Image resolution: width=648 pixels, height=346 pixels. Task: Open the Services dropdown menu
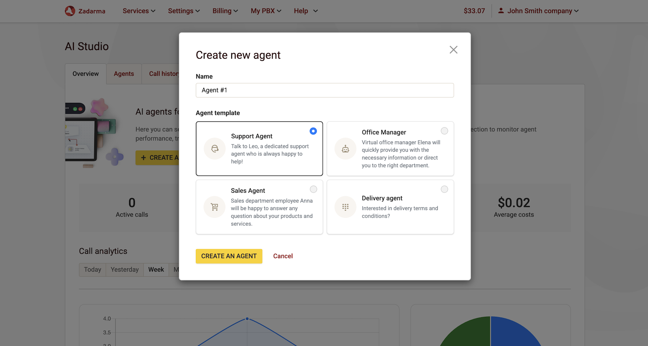tap(139, 11)
